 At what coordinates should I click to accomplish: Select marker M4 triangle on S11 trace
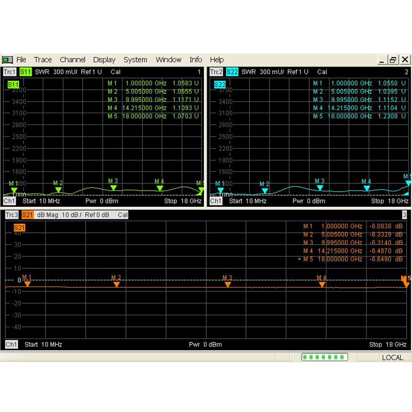pyautogui.click(x=160, y=188)
